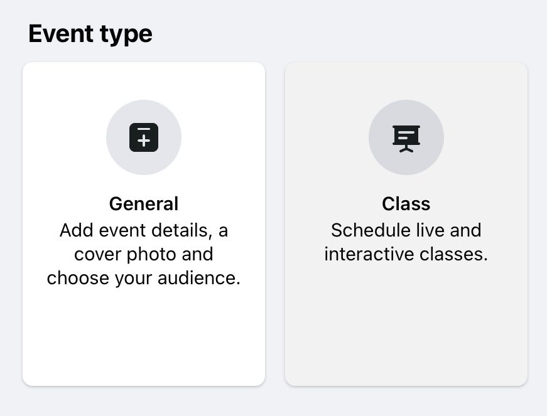The height and width of the screenshot is (416, 547).
Task: Click the Class presentation board icon
Action: click(x=406, y=137)
